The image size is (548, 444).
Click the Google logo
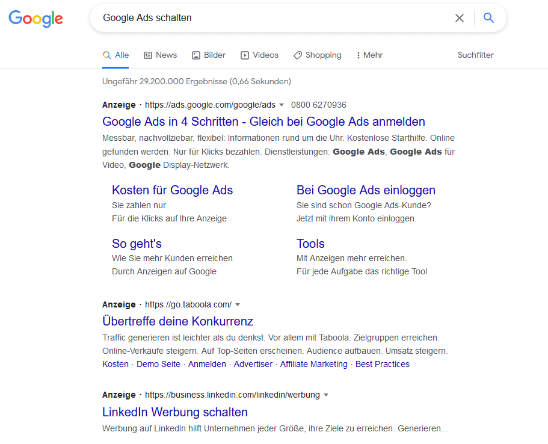[x=35, y=19]
